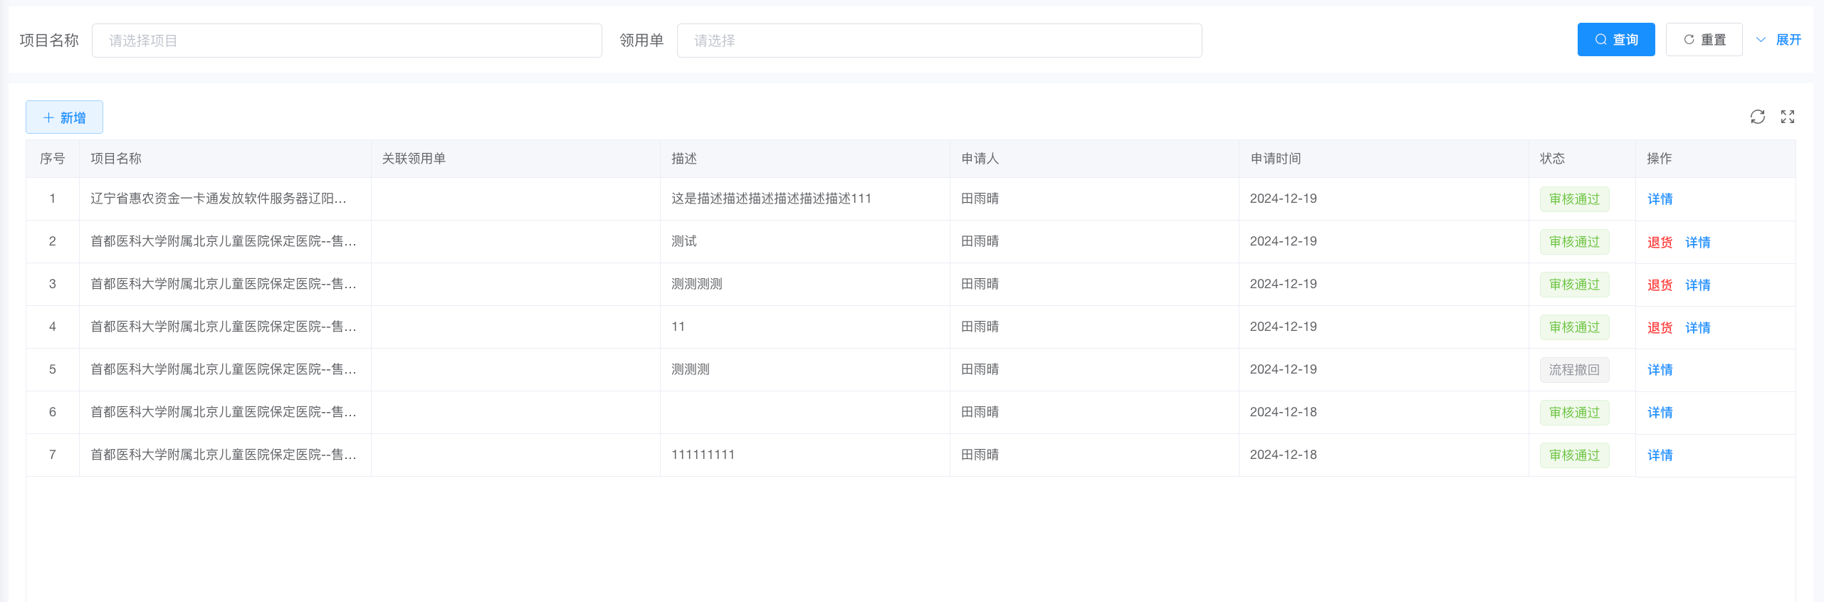Viewport: 1824px width, 602px height.
Task: Open 详情 for row 1
Action: pos(1660,199)
